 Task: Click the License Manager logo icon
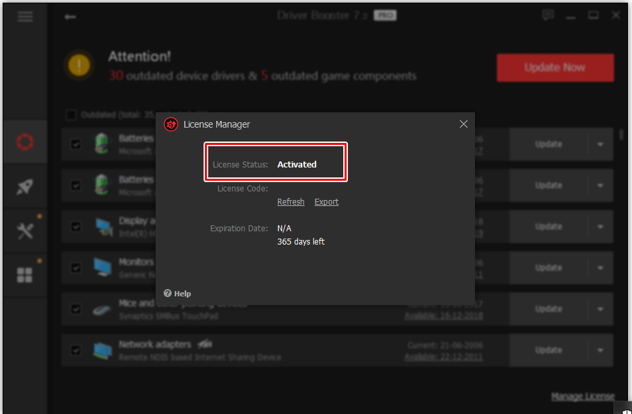tap(171, 124)
